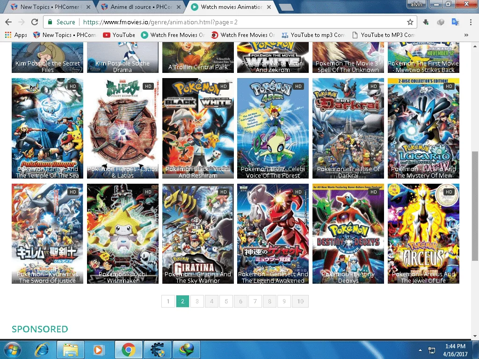Open the Chrome three-dot menu
The width and height of the screenshot is (479, 359).
(x=471, y=22)
